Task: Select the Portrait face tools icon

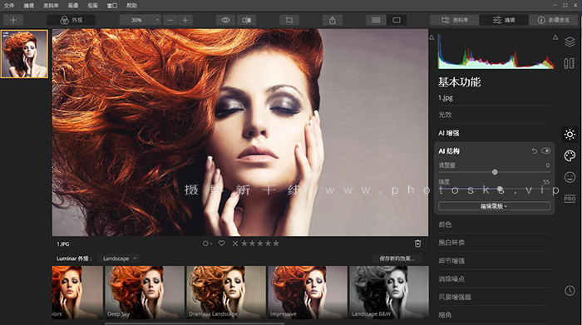Action: pyautogui.click(x=570, y=177)
